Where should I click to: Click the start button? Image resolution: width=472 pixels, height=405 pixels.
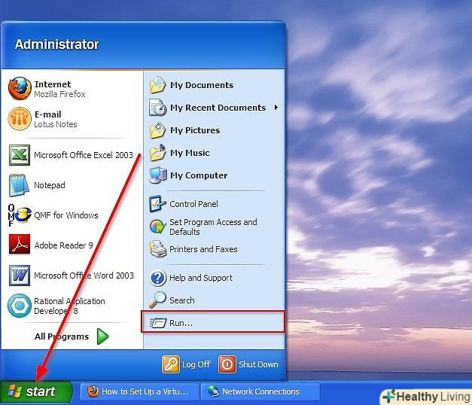click(x=36, y=391)
